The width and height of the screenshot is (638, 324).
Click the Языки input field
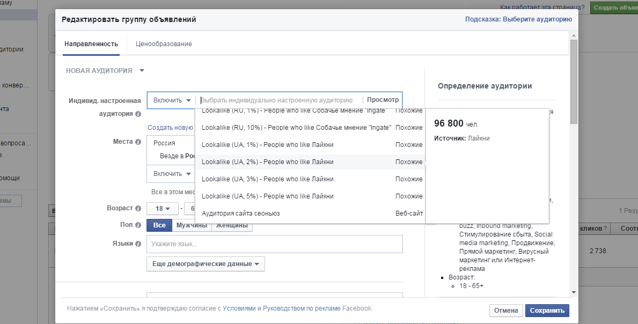point(274,244)
